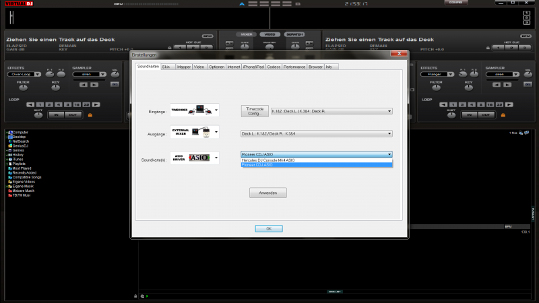
Task: Click the Anwenden button
Action: 267,193
